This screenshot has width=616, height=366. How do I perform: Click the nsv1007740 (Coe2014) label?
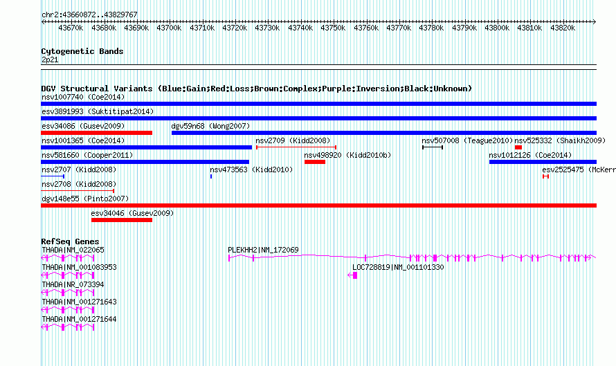(83, 97)
